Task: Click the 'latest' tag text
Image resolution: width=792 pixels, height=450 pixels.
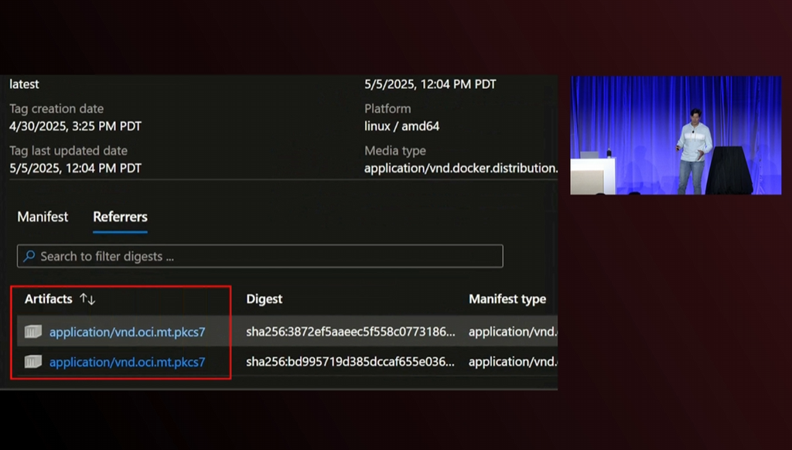Action: point(24,84)
